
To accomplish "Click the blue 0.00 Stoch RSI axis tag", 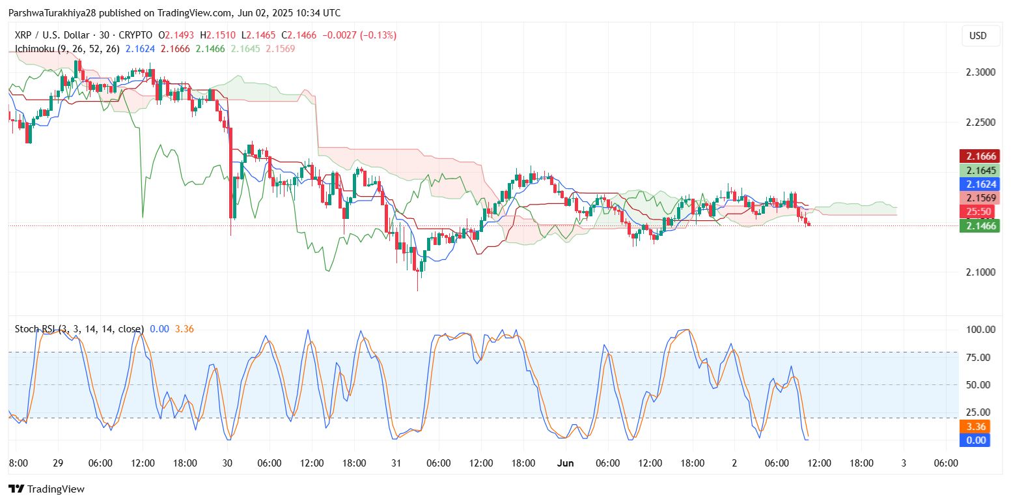I will point(975,440).
